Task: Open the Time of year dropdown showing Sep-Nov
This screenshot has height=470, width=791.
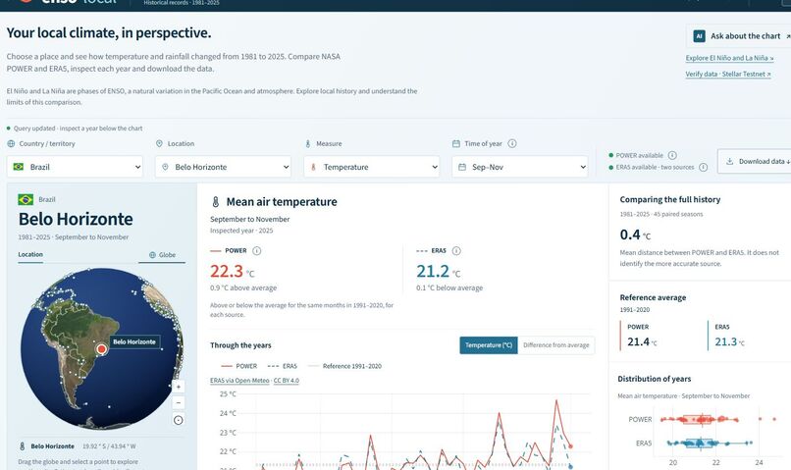Action: [x=519, y=167]
